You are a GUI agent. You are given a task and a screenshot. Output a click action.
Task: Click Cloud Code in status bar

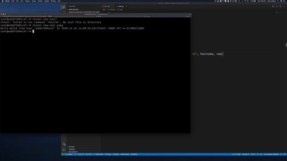point(99,154)
